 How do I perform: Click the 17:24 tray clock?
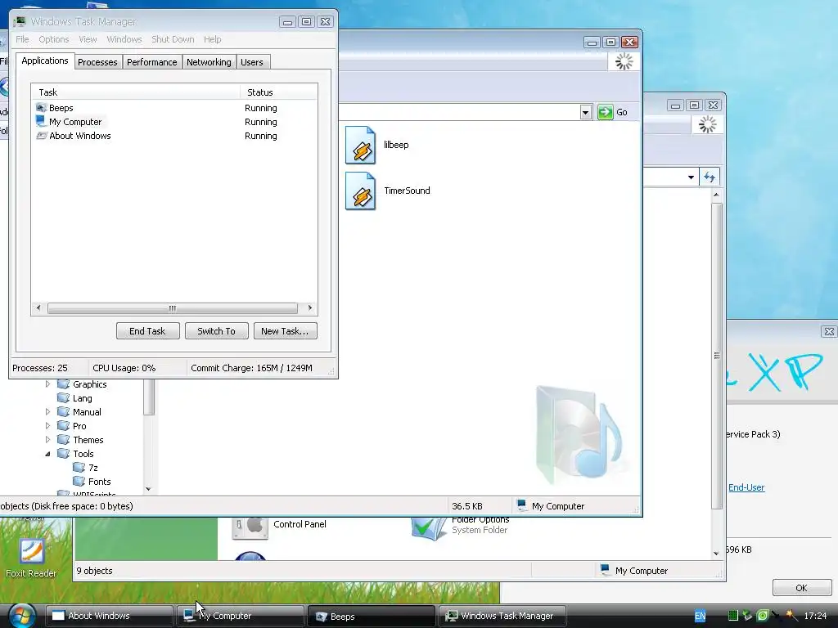click(815, 616)
